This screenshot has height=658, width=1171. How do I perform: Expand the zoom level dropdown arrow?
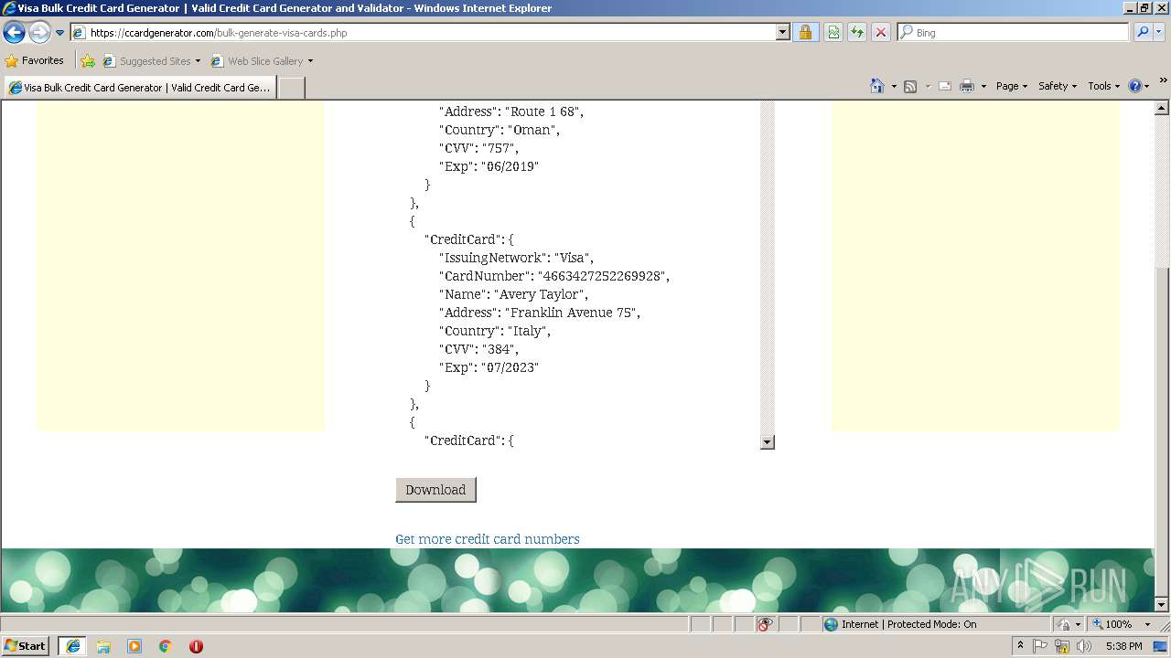[1147, 624]
